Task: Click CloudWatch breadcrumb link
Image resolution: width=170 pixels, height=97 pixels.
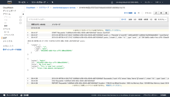Action: (31, 8)
